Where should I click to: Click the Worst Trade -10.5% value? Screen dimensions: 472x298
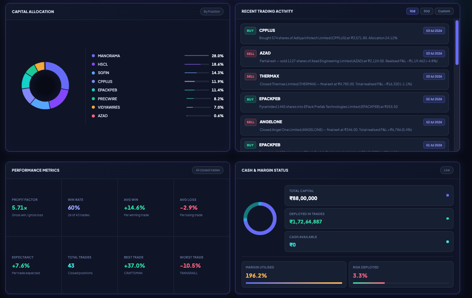(190, 265)
